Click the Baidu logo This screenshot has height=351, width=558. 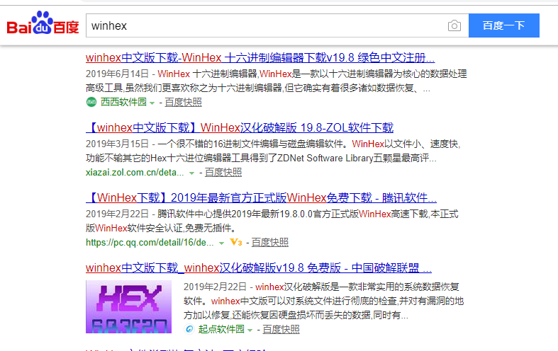pyautogui.click(x=43, y=23)
